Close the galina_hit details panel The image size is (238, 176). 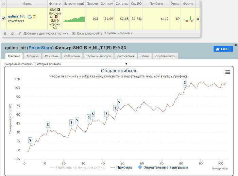coord(236,45)
